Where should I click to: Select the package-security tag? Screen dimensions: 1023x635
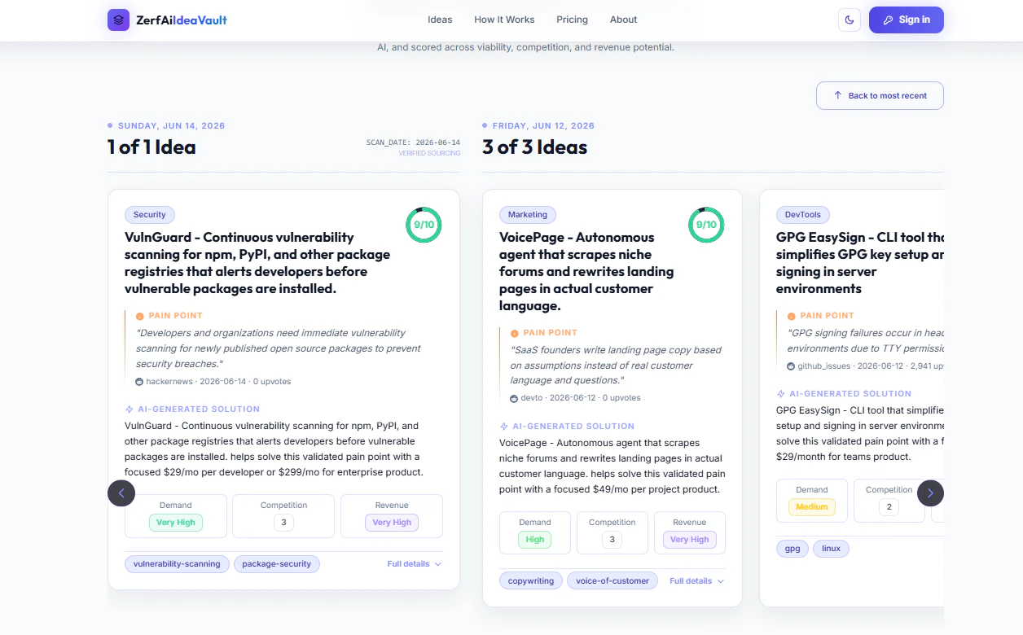pyautogui.click(x=277, y=563)
